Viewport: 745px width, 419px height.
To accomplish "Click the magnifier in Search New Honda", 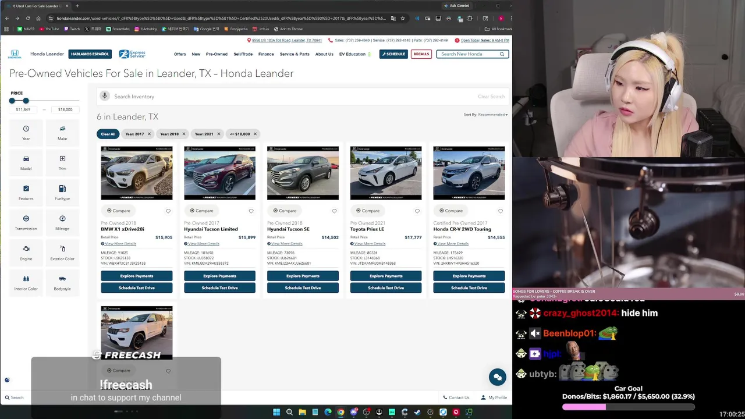I will 502,54.
